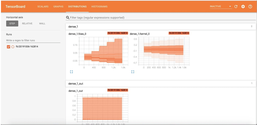Set horizontal axis to RELATIVE
Image resolution: width=257 pixels, height=125 pixels.
tap(27, 23)
